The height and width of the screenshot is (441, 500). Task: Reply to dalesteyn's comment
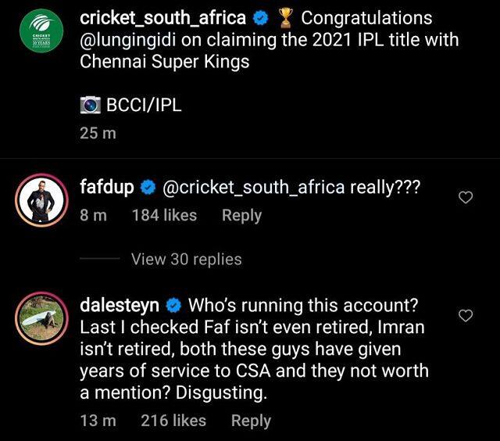[x=251, y=421]
